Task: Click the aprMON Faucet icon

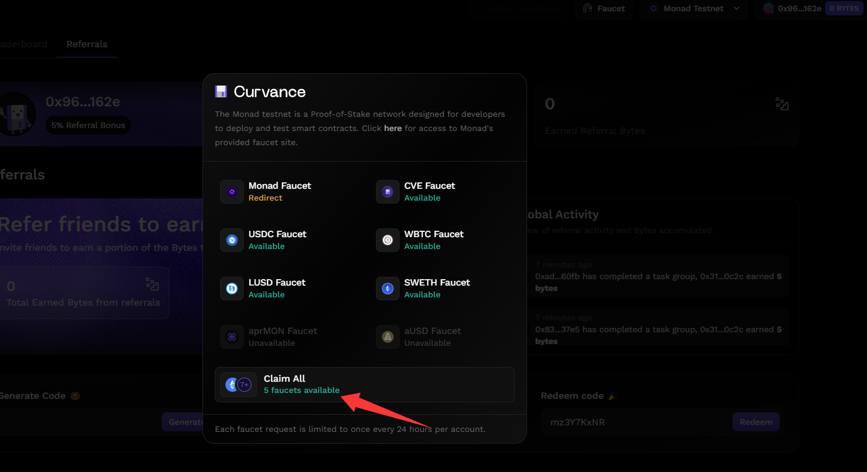Action: (x=232, y=337)
